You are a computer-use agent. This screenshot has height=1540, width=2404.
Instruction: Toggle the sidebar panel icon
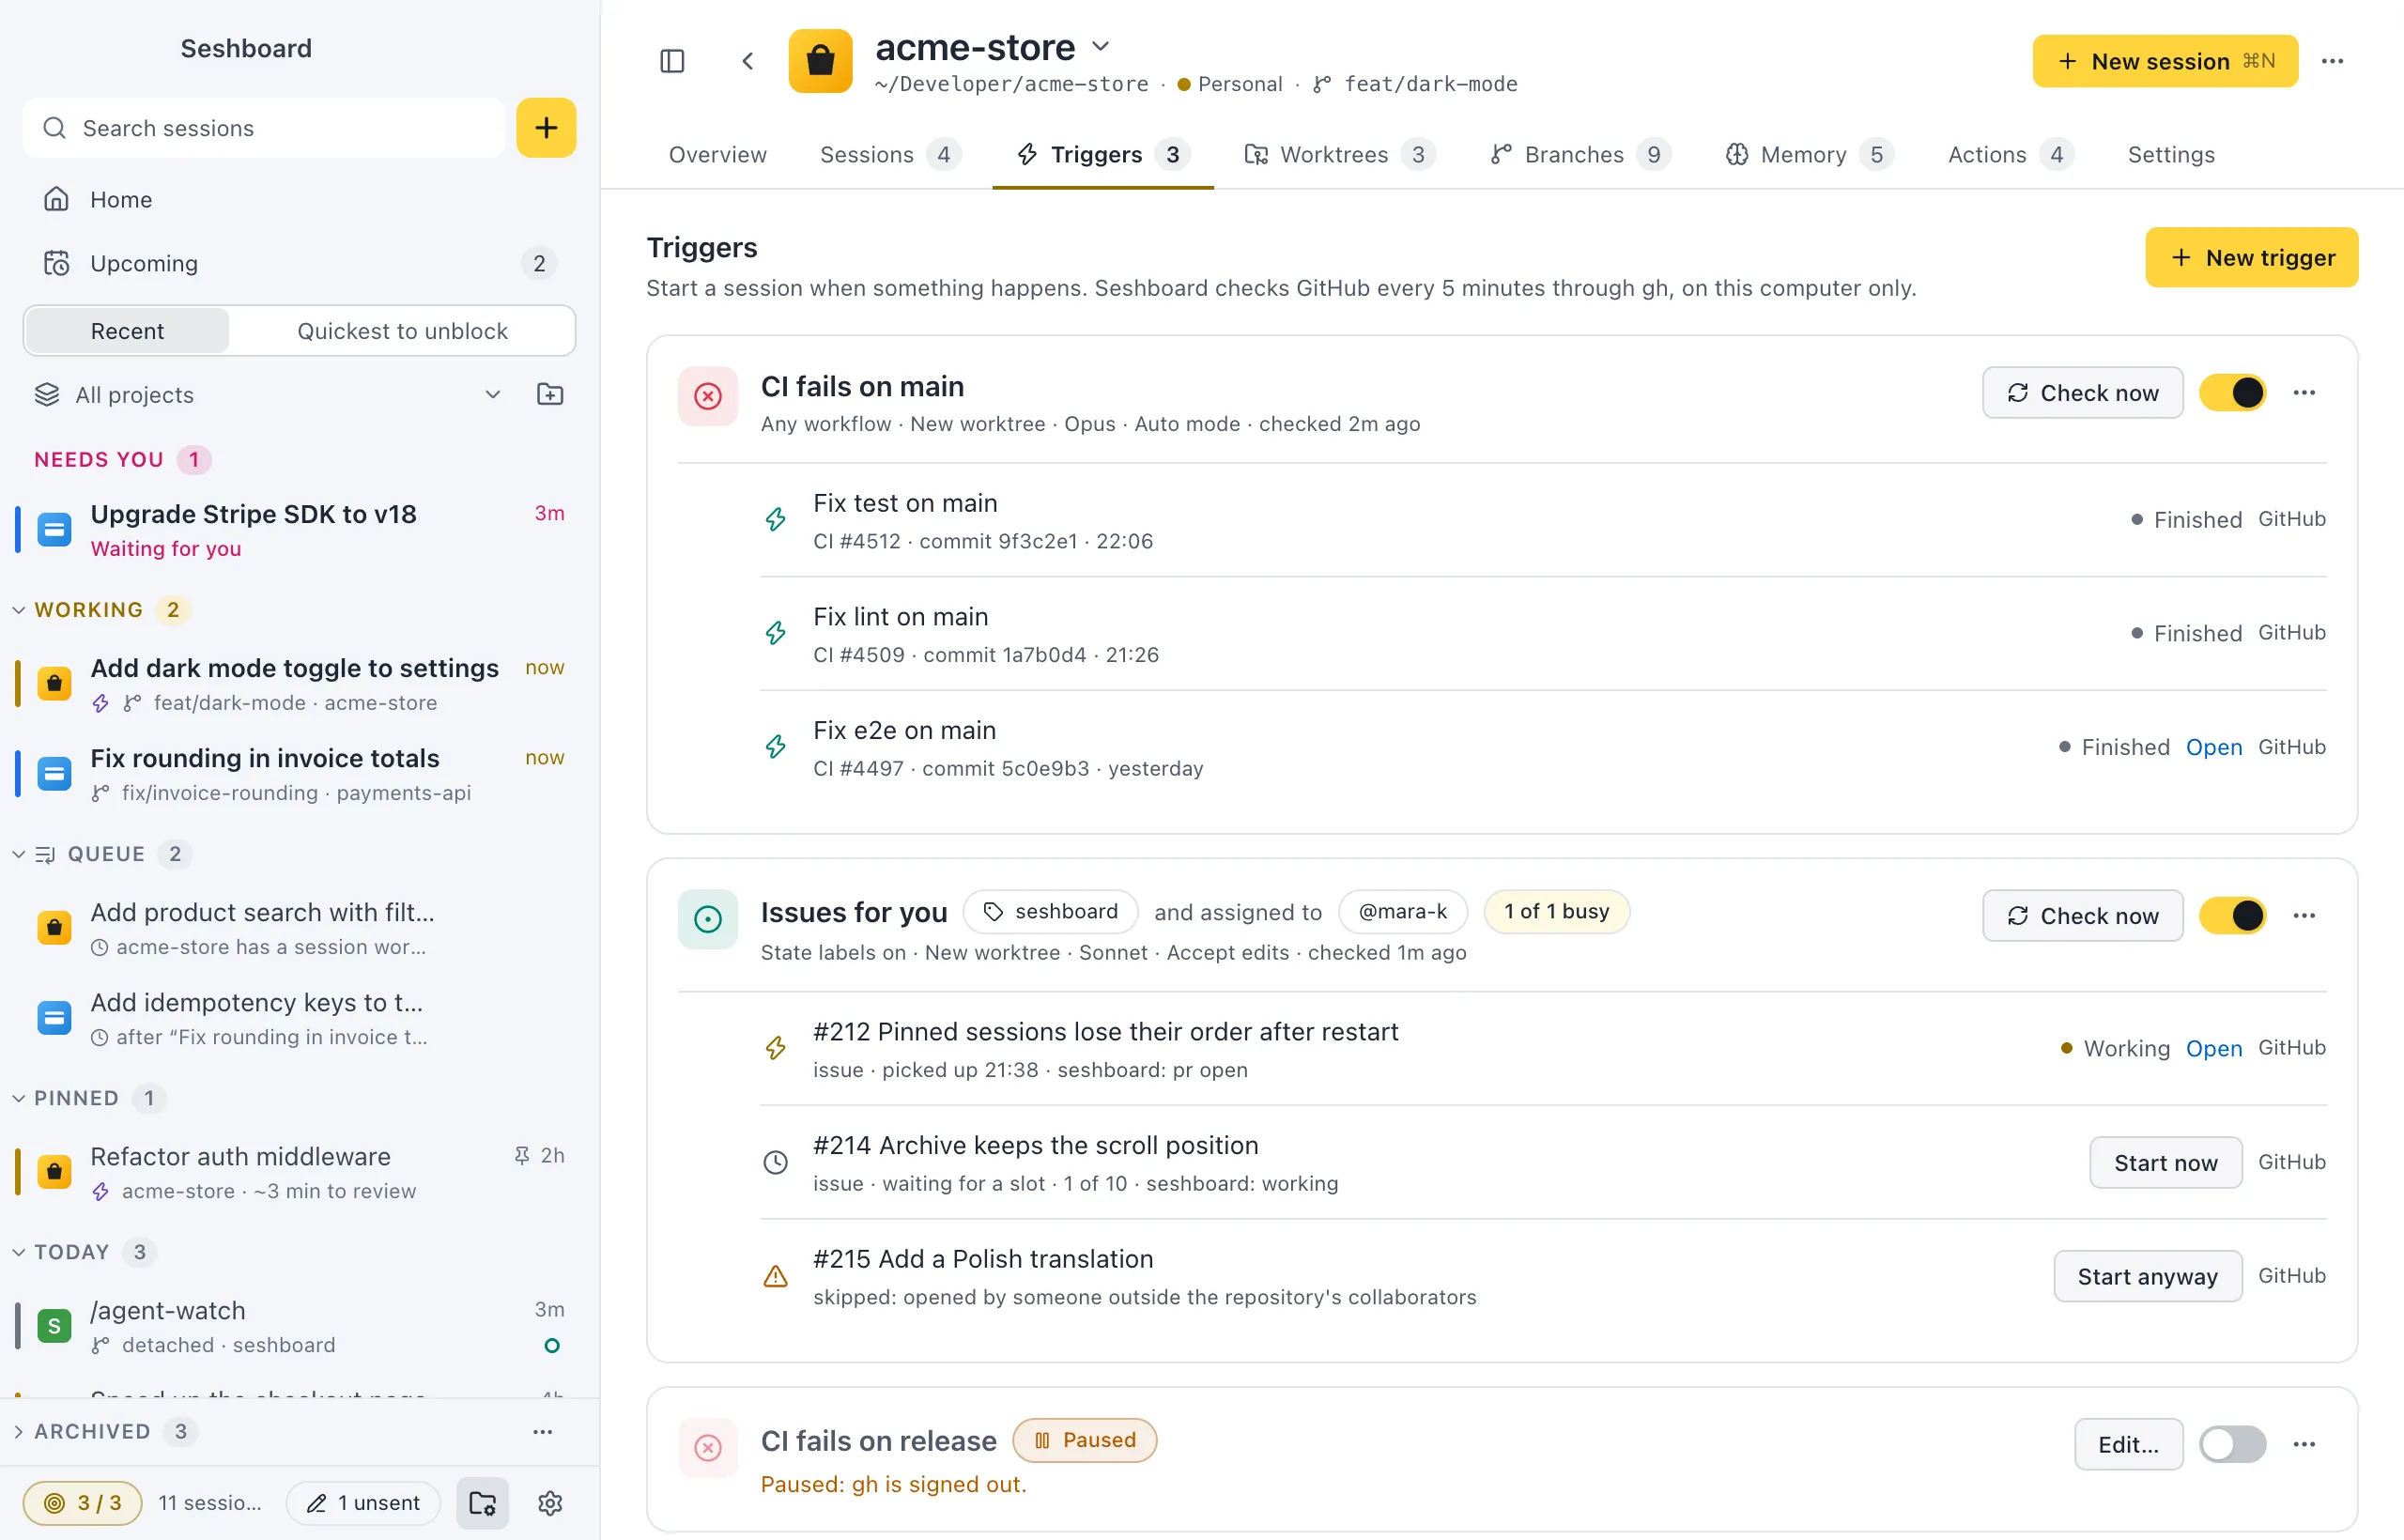pos(672,61)
